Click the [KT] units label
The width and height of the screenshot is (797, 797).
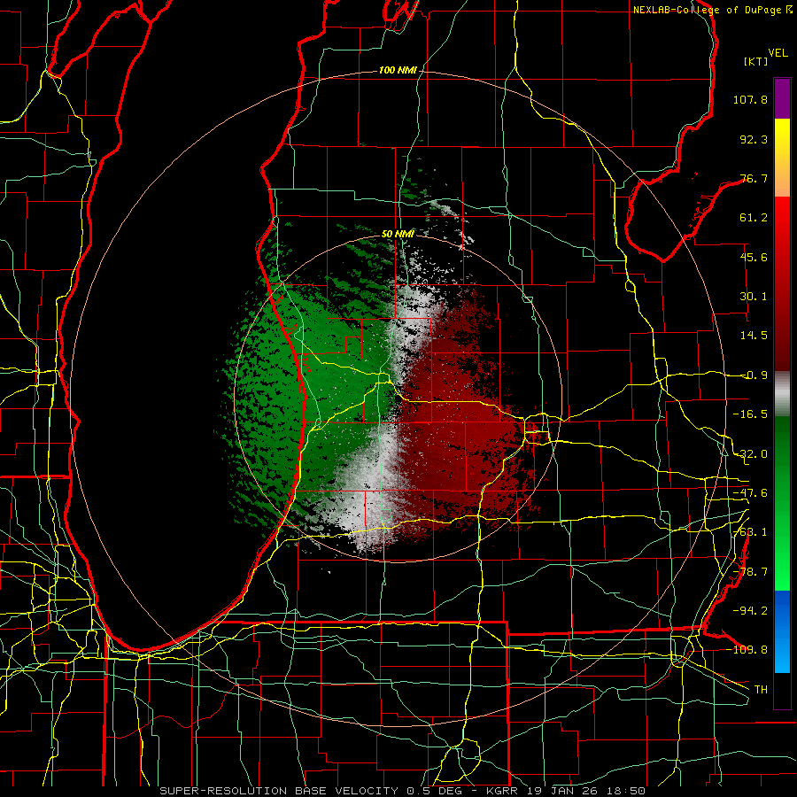pos(756,61)
